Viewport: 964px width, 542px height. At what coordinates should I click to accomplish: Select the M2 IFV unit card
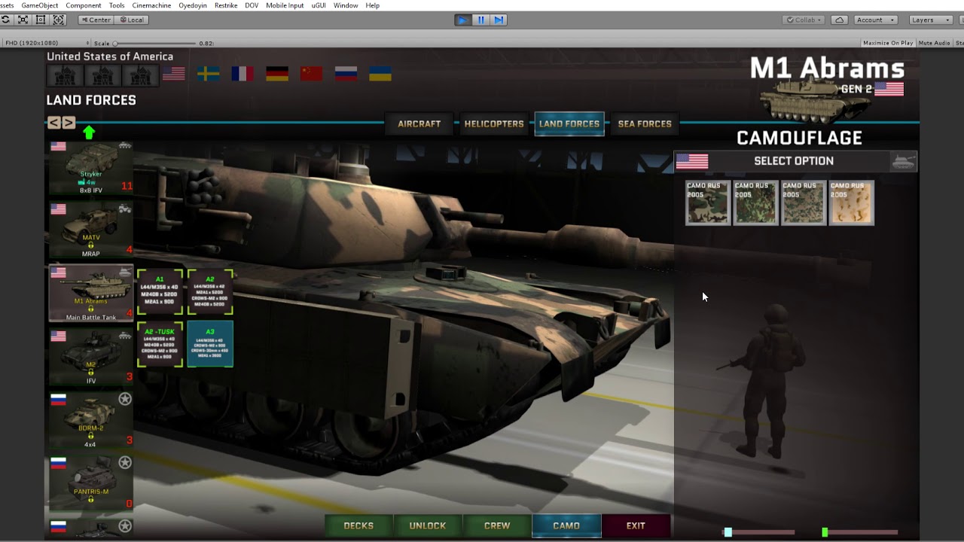[x=91, y=357]
